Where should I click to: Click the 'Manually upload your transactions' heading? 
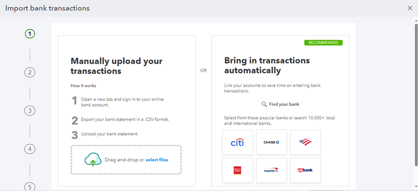coord(116,66)
